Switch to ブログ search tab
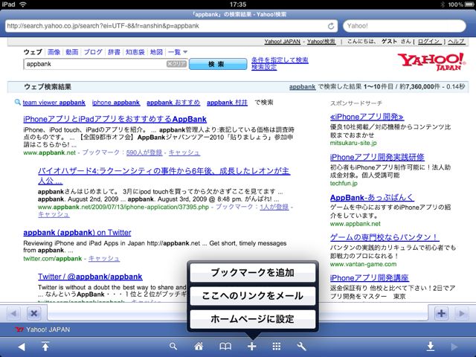Viewport: 476px width, 357px height. coord(93,52)
